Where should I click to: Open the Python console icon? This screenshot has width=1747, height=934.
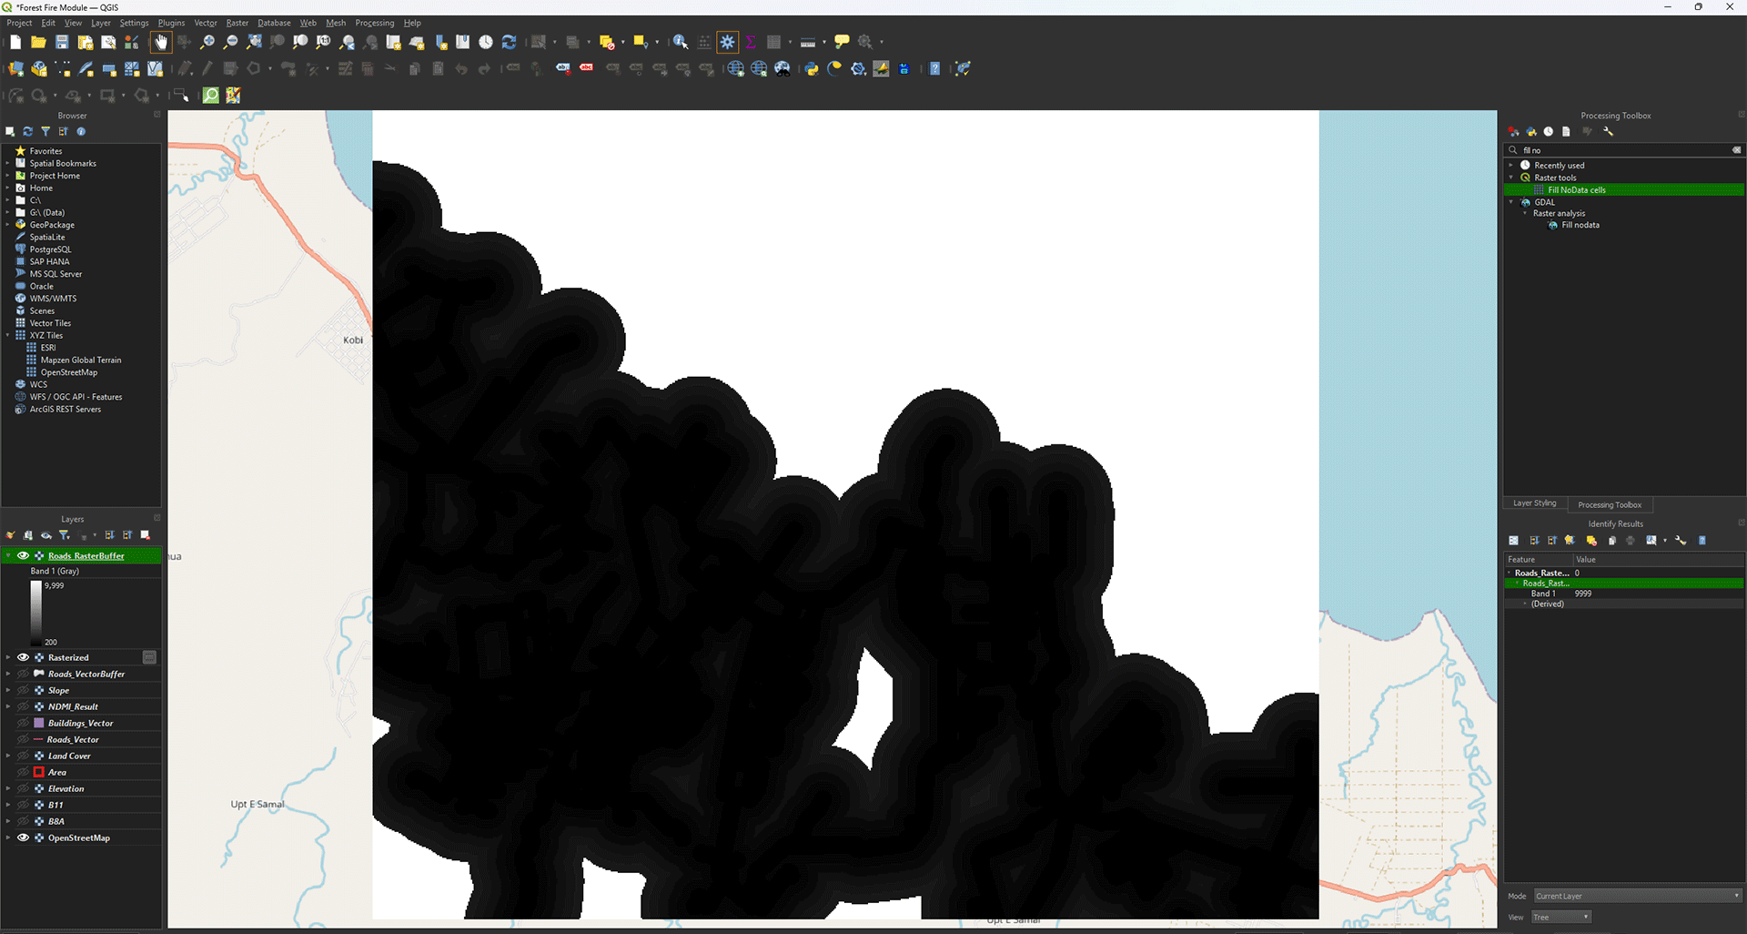811,69
